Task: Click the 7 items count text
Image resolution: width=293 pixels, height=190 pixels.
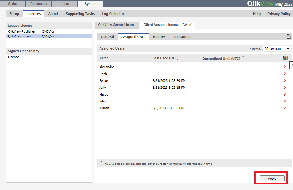Action: [x=255, y=49]
